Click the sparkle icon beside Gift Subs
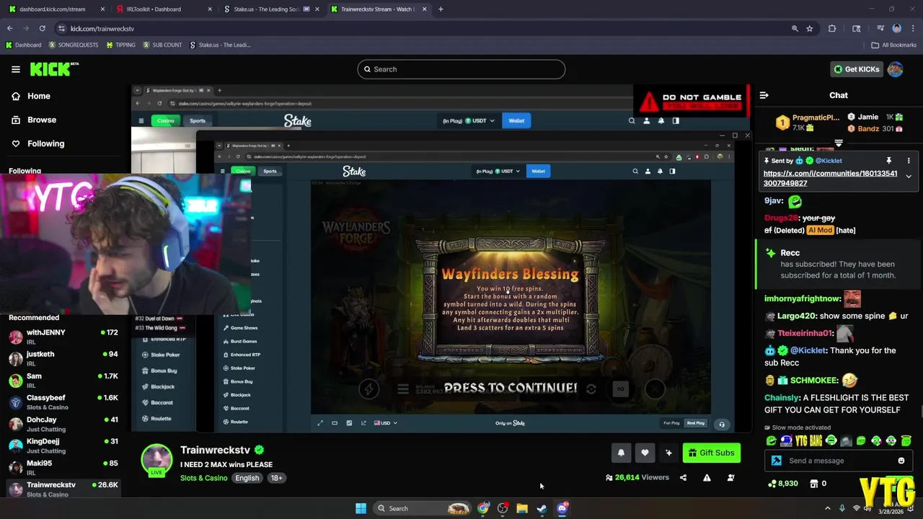 [x=668, y=453]
